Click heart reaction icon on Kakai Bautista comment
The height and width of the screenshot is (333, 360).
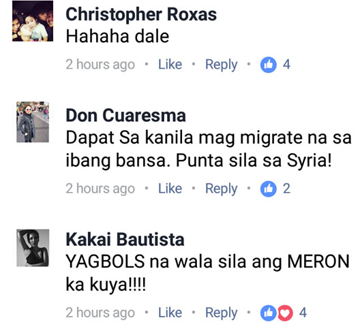(285, 313)
